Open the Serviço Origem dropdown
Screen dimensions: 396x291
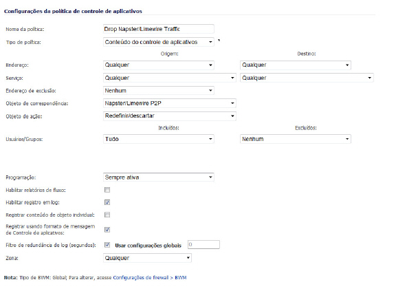pos(170,78)
